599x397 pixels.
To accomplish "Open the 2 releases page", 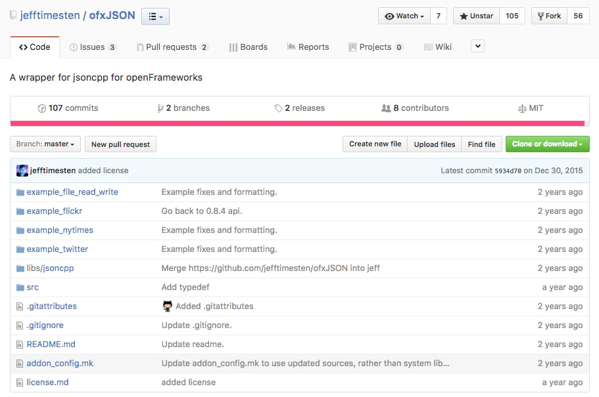I will point(300,108).
